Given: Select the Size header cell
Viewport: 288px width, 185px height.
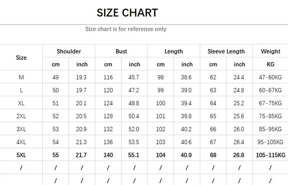Looking at the screenshot, I should [x=21, y=58].
